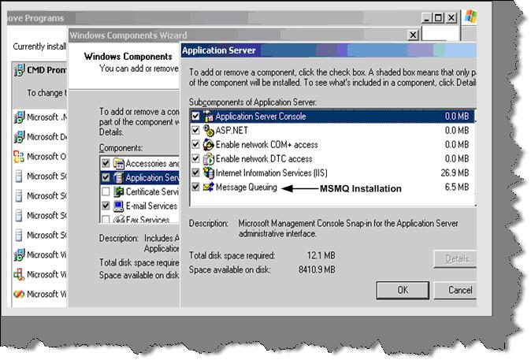This screenshot has height=360, width=531.
Task: Click the Message Queuing envelope icon
Action: pos(208,187)
